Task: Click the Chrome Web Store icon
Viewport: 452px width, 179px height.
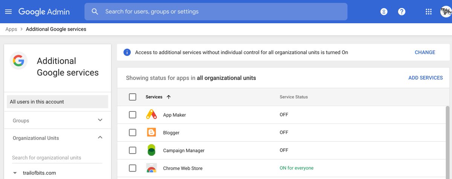Action: click(x=151, y=168)
